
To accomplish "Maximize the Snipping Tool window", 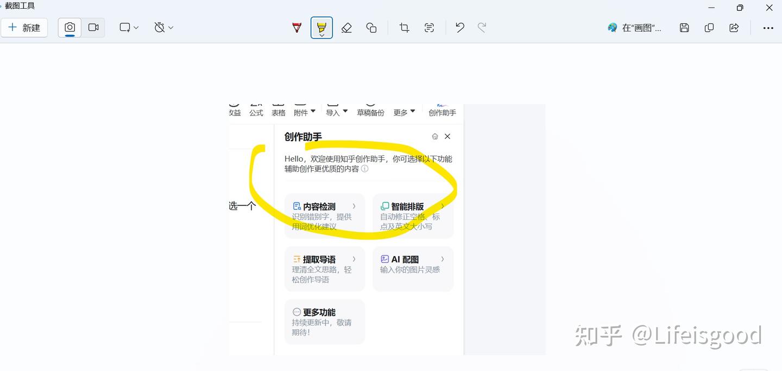I will click(x=740, y=8).
